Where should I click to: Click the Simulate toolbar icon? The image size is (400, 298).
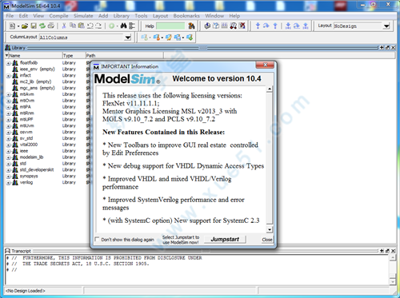pos(234,26)
